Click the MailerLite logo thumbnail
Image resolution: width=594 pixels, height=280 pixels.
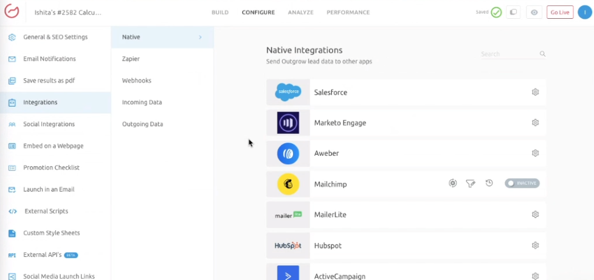click(x=288, y=215)
